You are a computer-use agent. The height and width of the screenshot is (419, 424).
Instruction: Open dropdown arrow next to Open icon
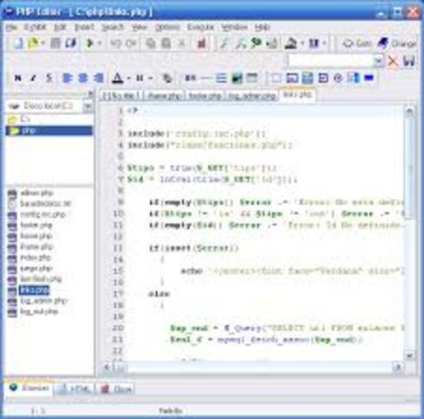[x=43, y=44]
